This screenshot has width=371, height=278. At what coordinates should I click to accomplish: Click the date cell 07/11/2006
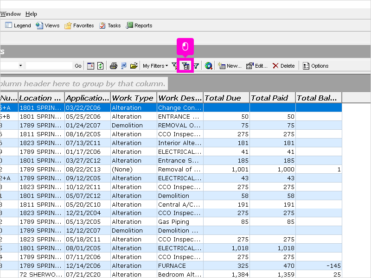[x=88, y=257]
